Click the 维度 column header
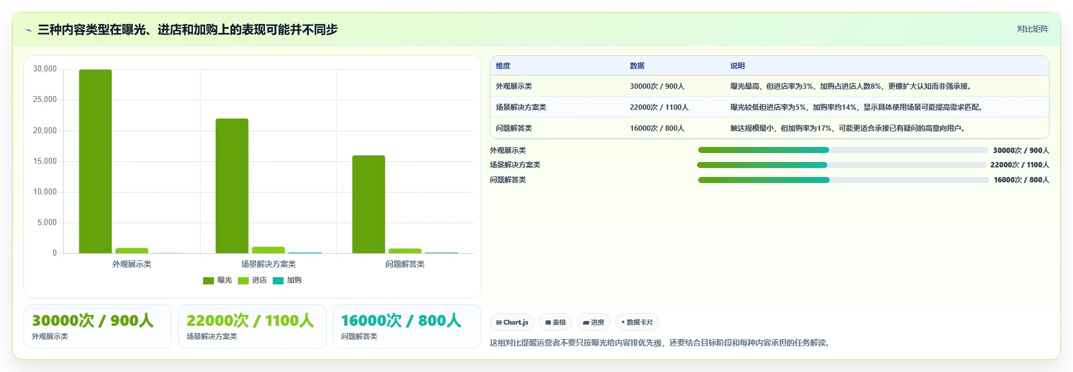Image resolution: width=1073 pixels, height=372 pixels. [503, 66]
